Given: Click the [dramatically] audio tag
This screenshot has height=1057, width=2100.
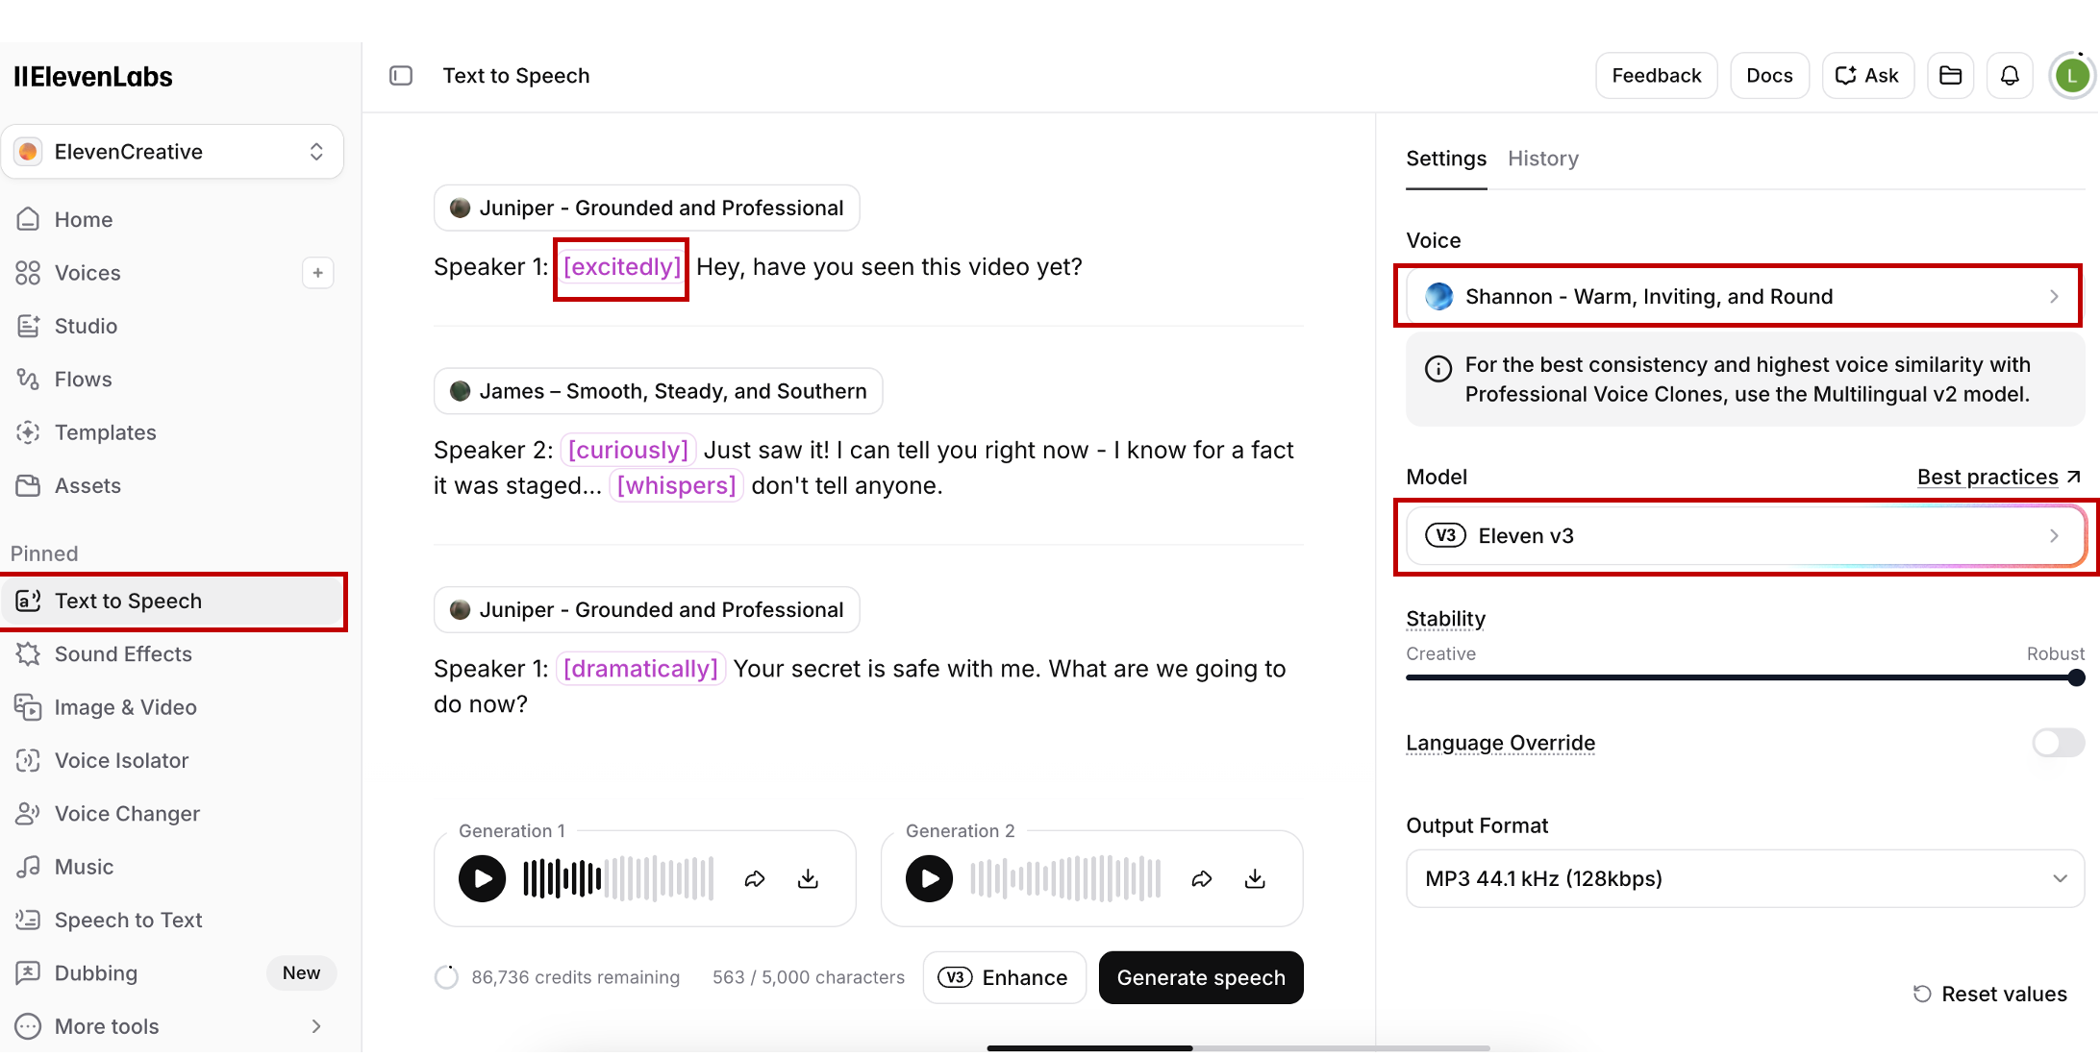Looking at the screenshot, I should pos(640,670).
